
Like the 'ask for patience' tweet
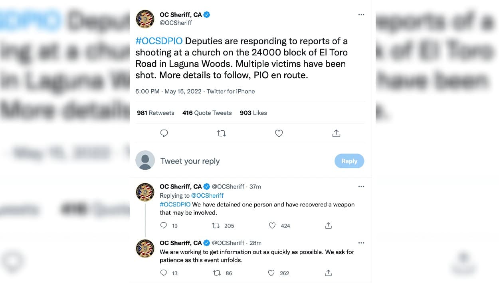(271, 273)
